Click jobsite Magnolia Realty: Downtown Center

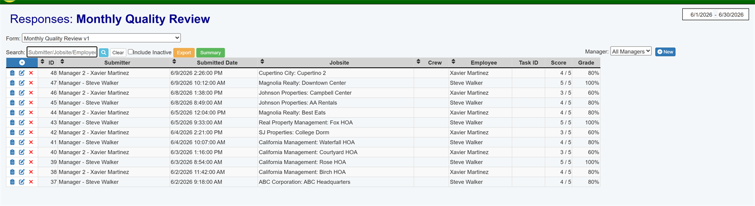click(x=303, y=83)
